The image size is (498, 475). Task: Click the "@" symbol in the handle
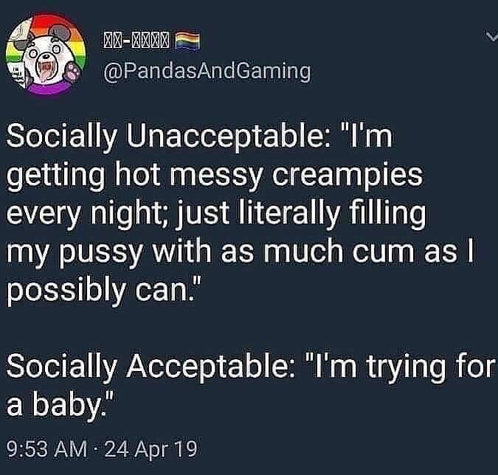(x=112, y=72)
